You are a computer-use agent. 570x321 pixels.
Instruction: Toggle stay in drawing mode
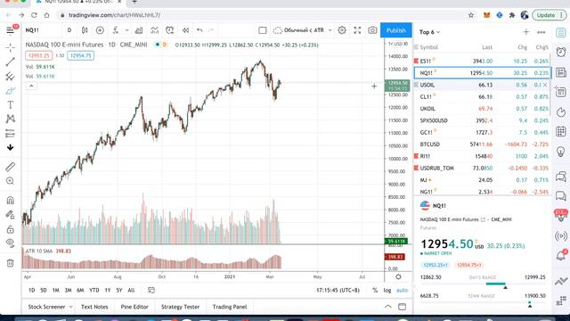10,215
